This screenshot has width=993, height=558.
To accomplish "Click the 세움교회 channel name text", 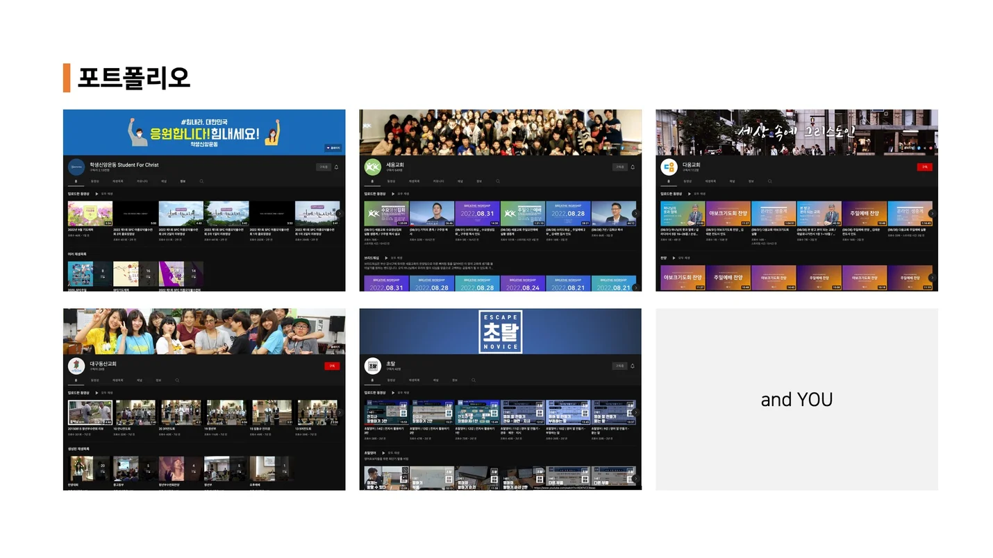I will [x=394, y=164].
